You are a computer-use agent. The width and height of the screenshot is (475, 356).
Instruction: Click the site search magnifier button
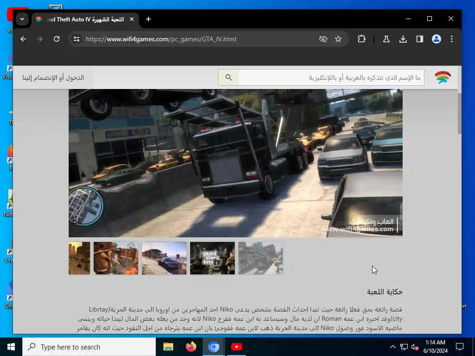(x=229, y=77)
